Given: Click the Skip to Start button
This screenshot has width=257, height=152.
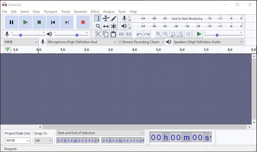Looking at the screenshot, I should pyautogui.click(x=53, y=22).
